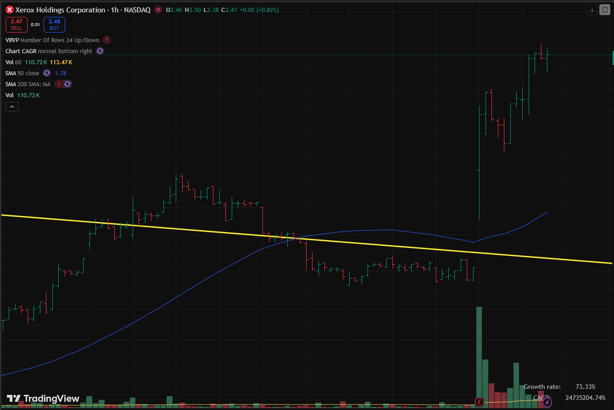Click the VRVP red error exclamation icon
This screenshot has width=614, height=410.
tap(106, 40)
